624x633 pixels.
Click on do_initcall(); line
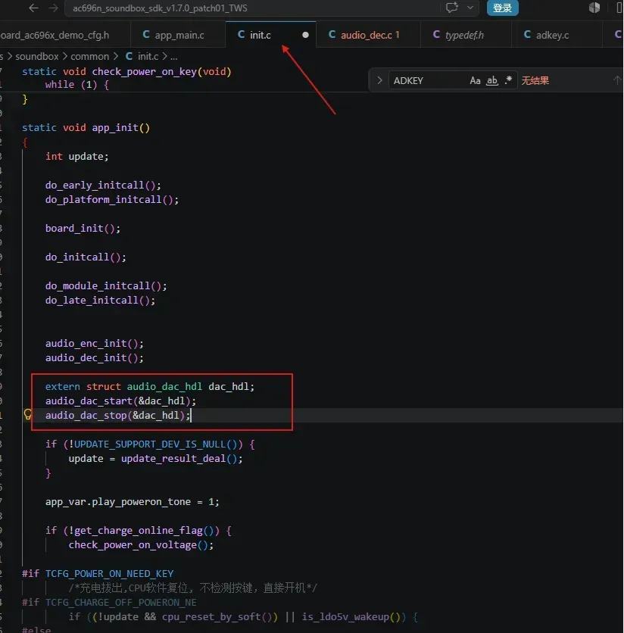[86, 257]
